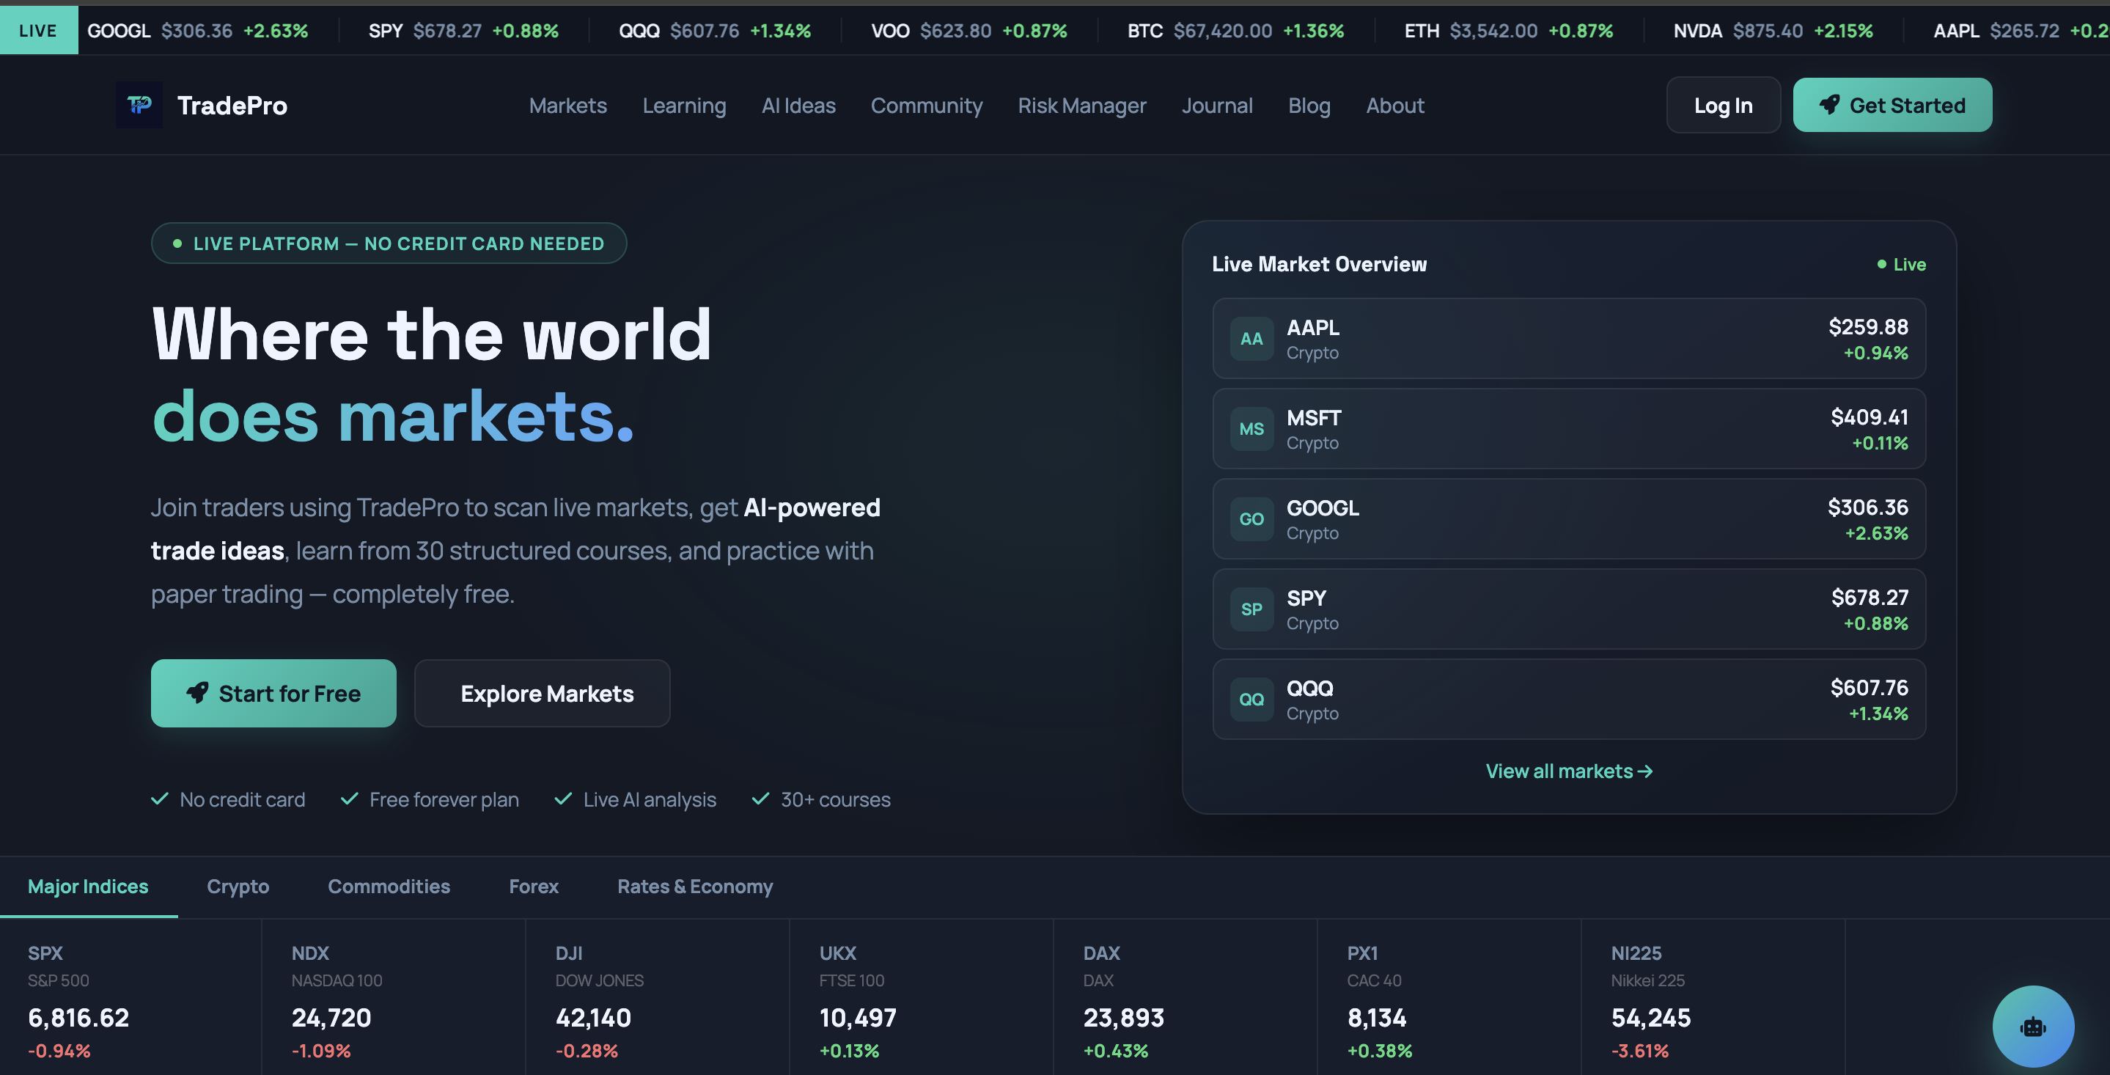Click the LIVE badge on the ticker bar
The width and height of the screenshot is (2110, 1075).
[x=39, y=30]
